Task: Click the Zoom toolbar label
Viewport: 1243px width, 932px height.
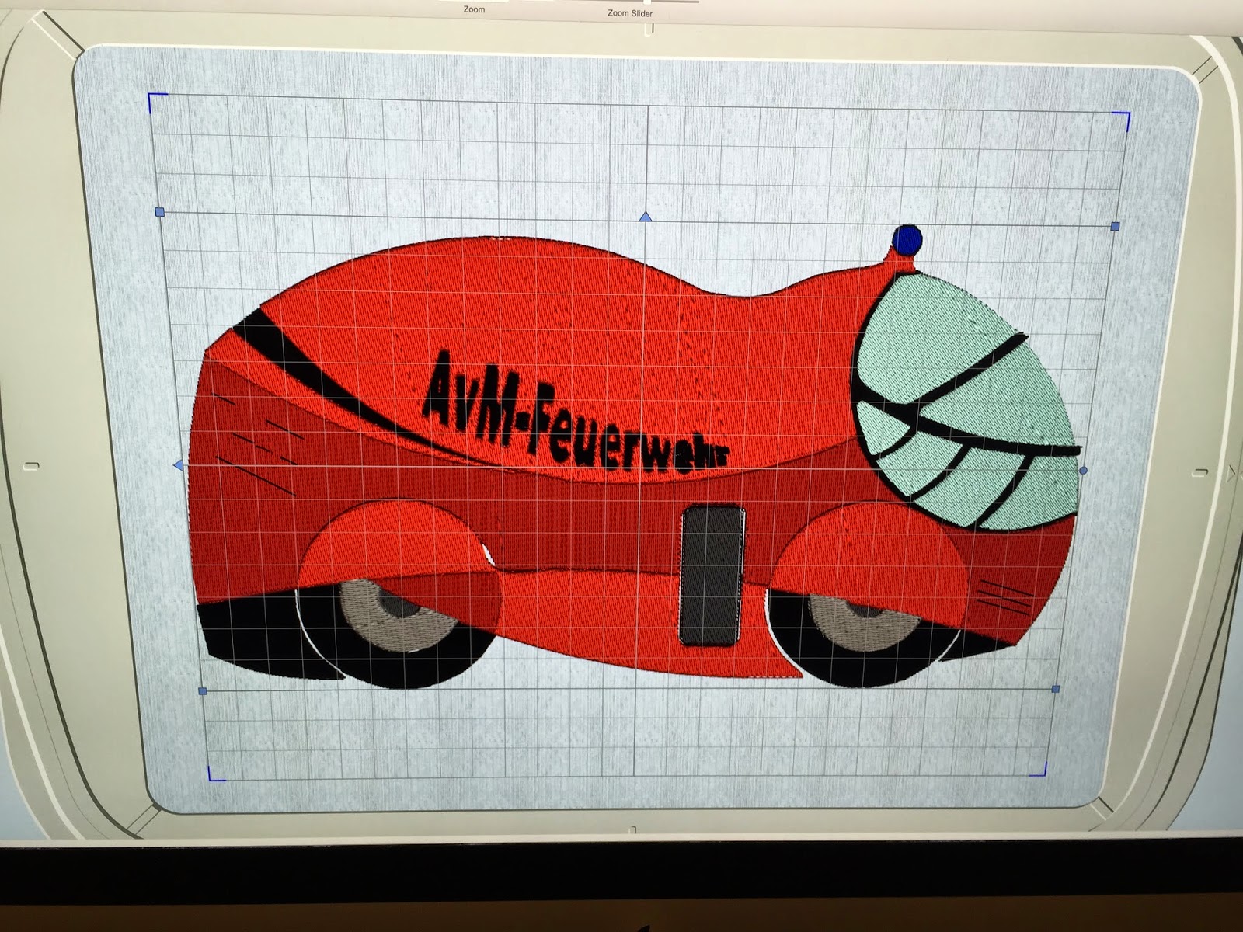Action: point(474,9)
